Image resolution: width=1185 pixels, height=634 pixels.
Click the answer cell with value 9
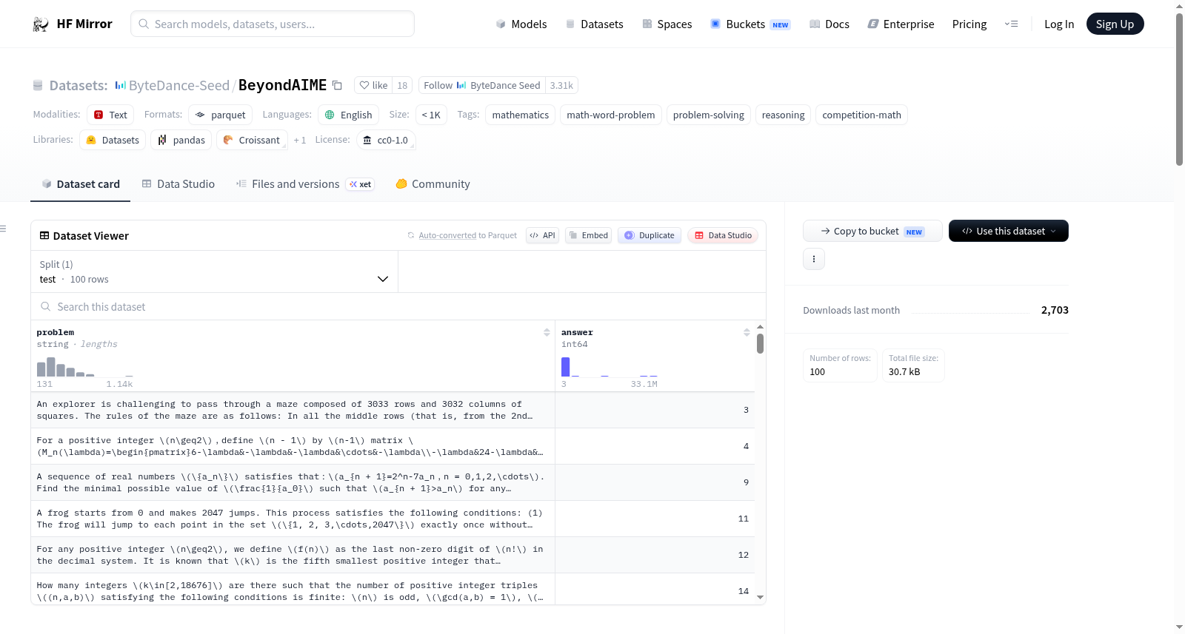(655, 482)
